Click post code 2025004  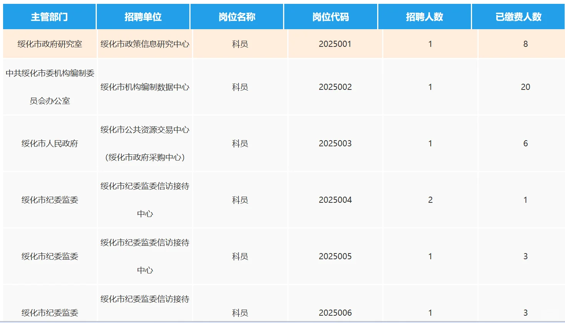335,200
